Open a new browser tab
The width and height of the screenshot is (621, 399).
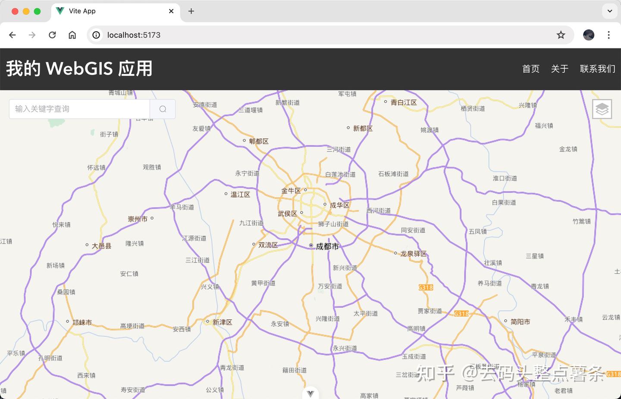pos(191,11)
